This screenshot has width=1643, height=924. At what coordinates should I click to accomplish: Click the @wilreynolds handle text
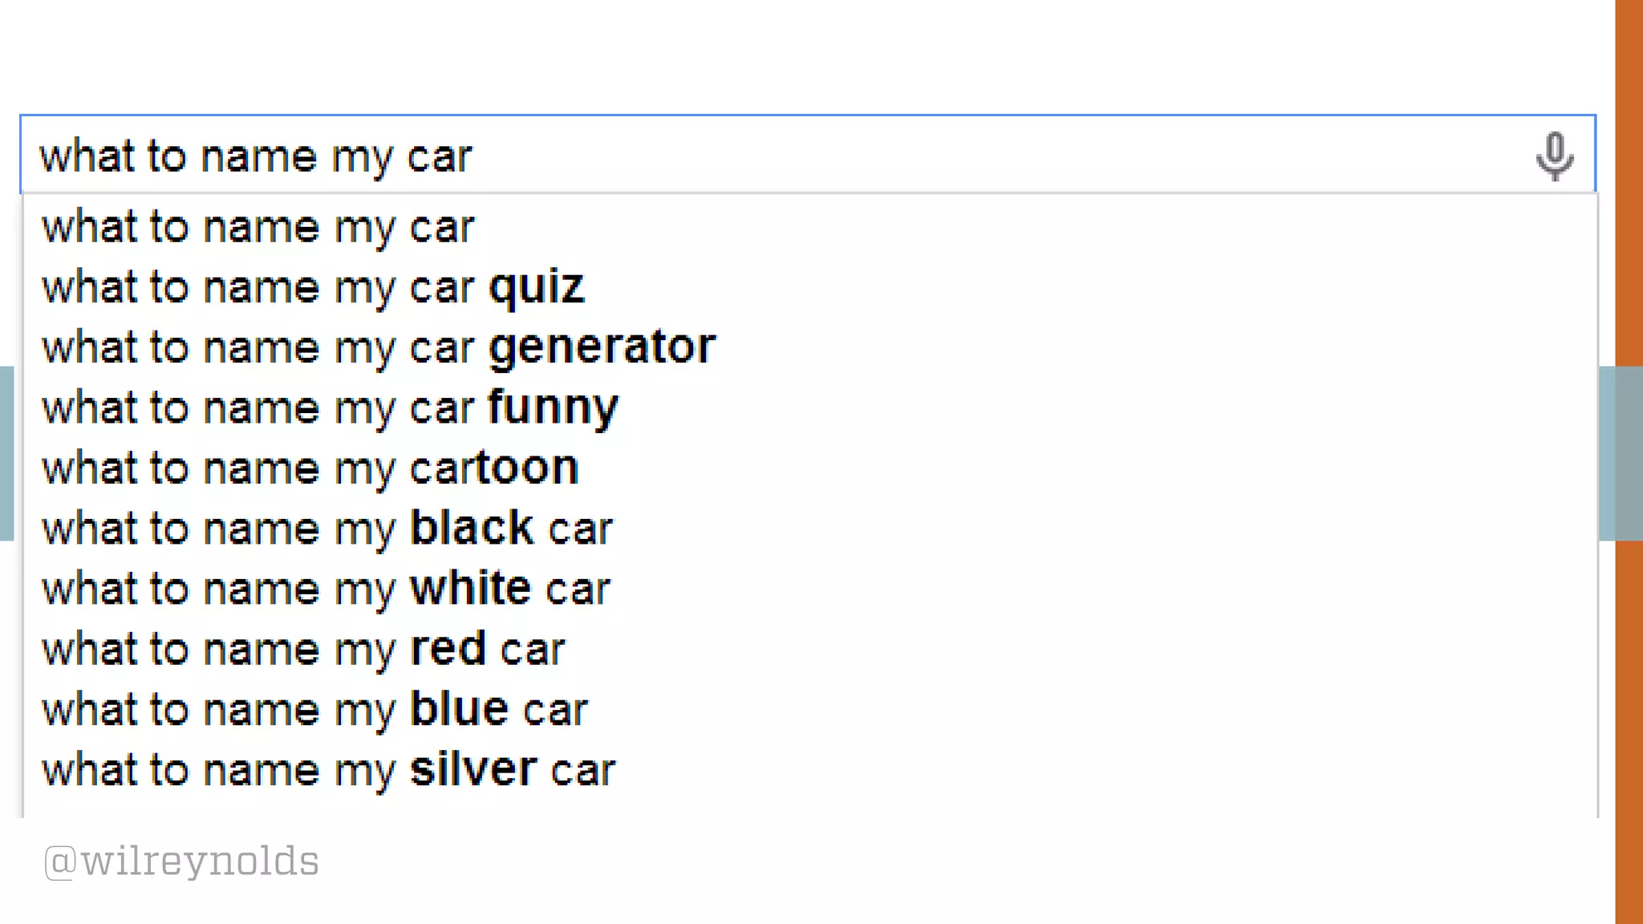182,861
